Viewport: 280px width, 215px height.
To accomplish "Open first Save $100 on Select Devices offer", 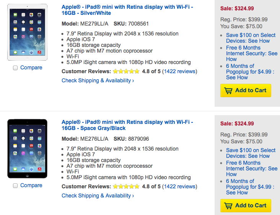I will click(251, 38).
